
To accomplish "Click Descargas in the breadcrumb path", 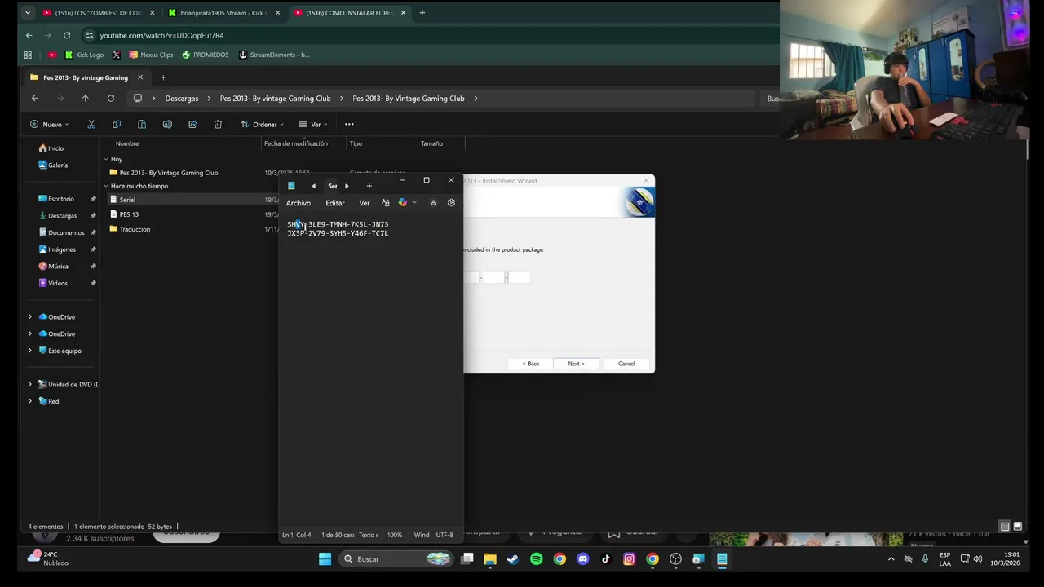I will coord(181,99).
